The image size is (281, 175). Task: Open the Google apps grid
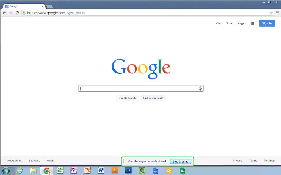coord(252,23)
